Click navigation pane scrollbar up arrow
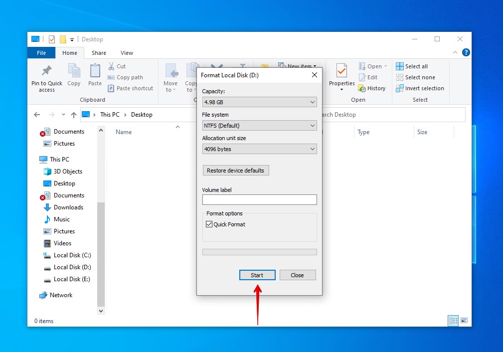503x352 pixels. (101, 130)
